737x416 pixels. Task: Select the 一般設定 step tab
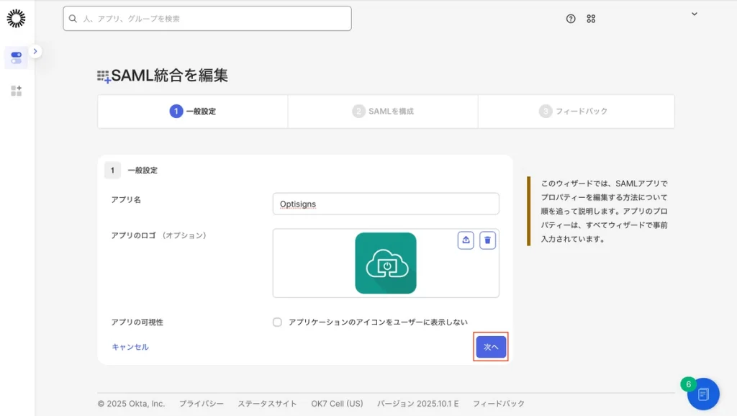193,112
